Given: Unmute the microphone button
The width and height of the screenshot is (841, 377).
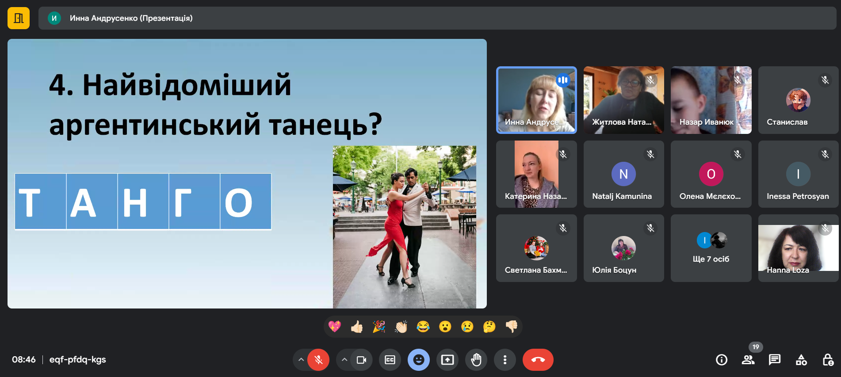Looking at the screenshot, I should [x=318, y=360].
